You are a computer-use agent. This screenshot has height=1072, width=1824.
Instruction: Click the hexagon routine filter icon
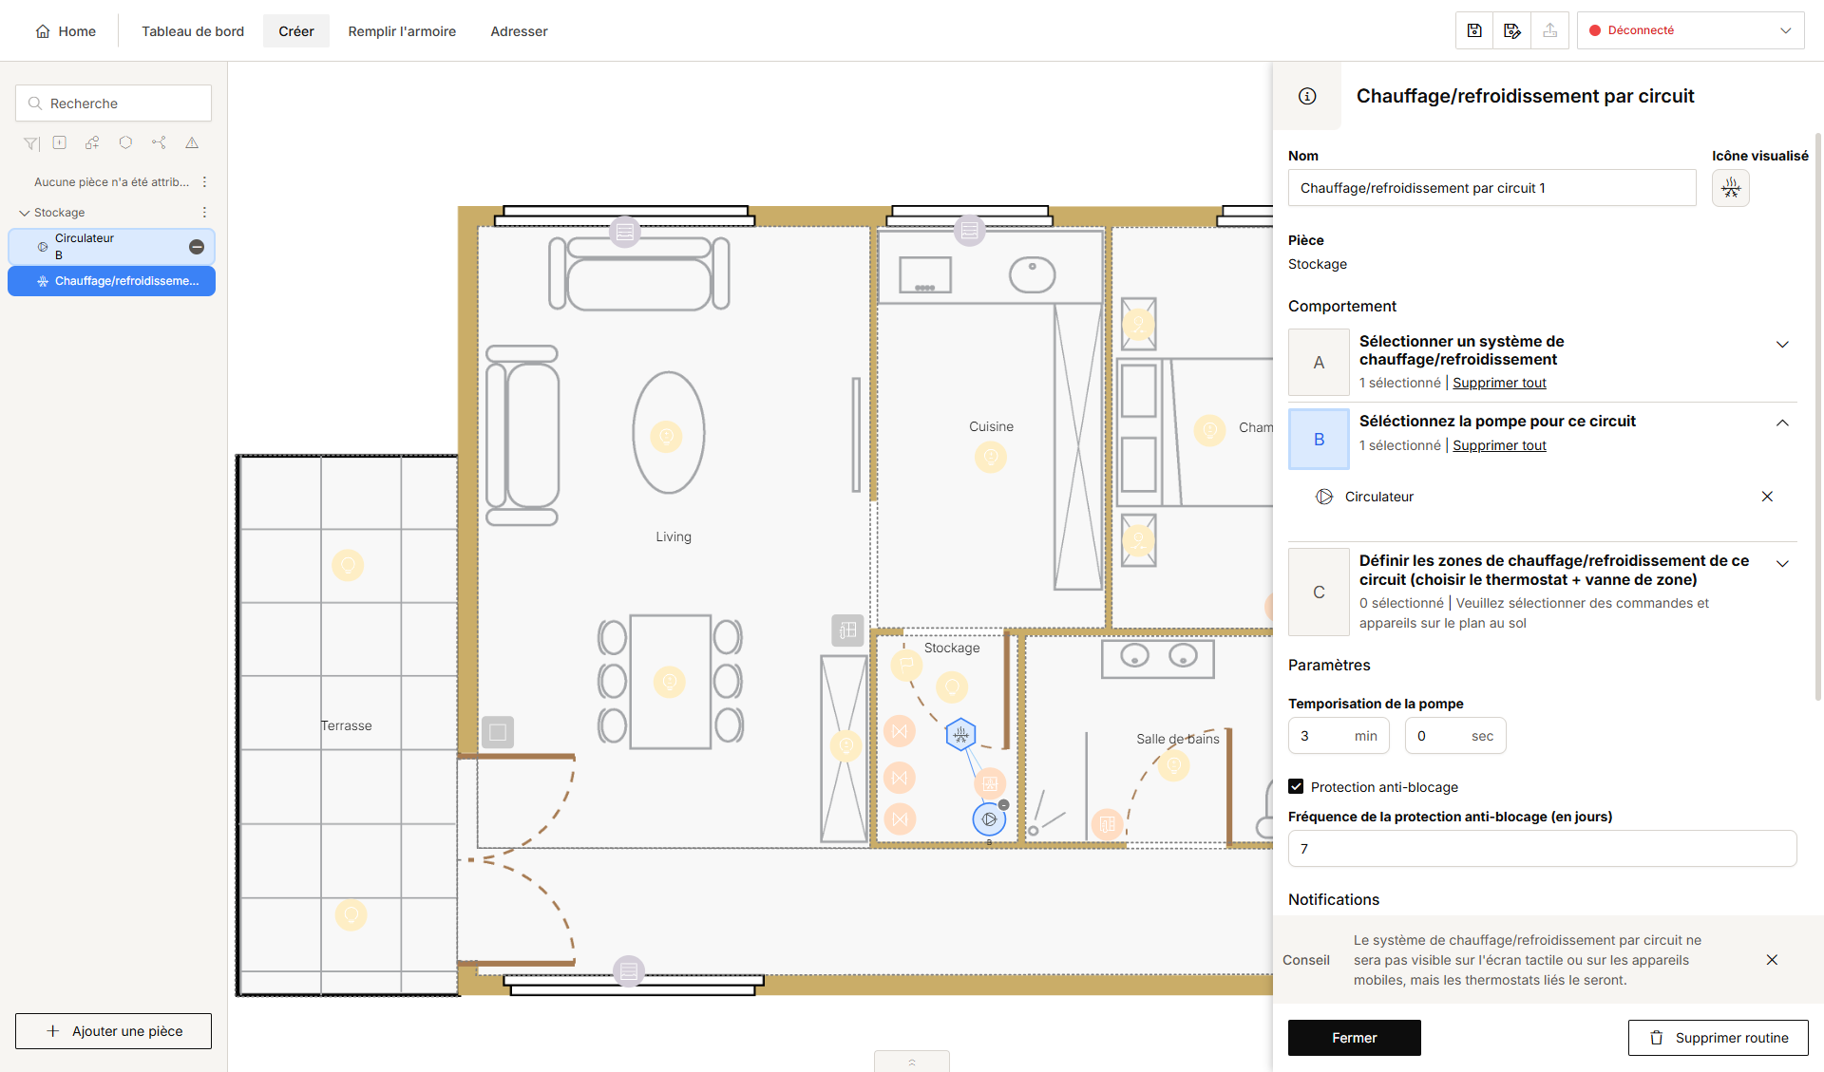coord(125,142)
